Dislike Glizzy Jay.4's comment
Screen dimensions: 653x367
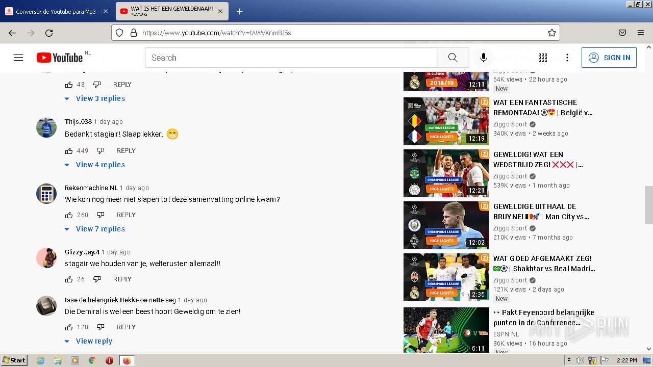97,279
